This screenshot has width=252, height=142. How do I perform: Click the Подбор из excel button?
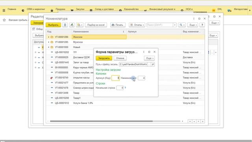(96, 25)
